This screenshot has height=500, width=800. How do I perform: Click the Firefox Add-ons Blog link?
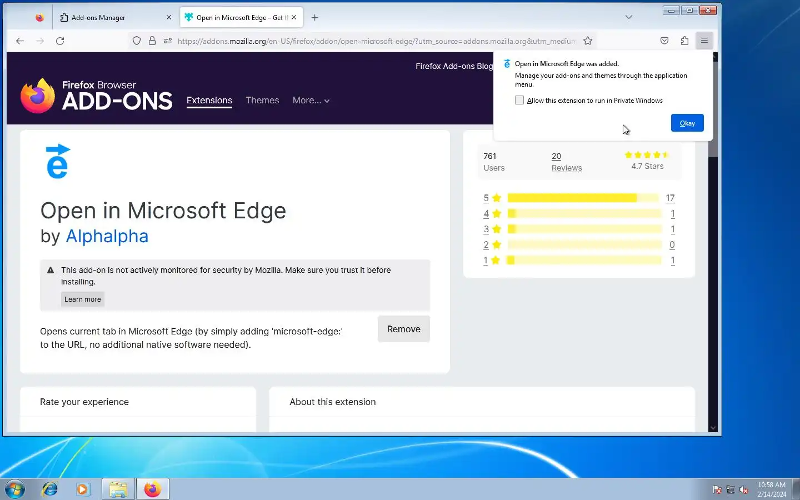pyautogui.click(x=454, y=66)
